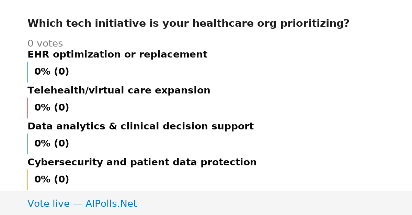Click the 0% (0) result under Data analytics
Screen dimensions: 412x215
(x=51, y=144)
